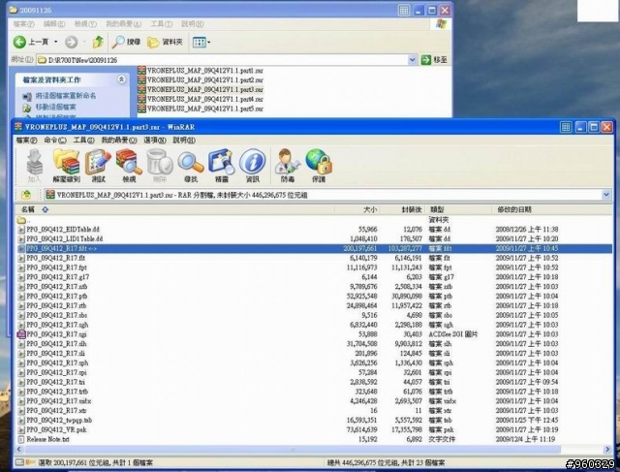This screenshot has height=472, width=620.
Task: Open WinRAR Tools menu
Action: click(x=83, y=141)
